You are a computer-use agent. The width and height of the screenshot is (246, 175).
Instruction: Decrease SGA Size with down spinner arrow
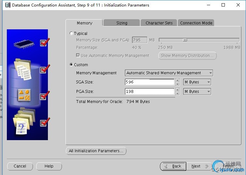pyautogui.click(x=178, y=84)
